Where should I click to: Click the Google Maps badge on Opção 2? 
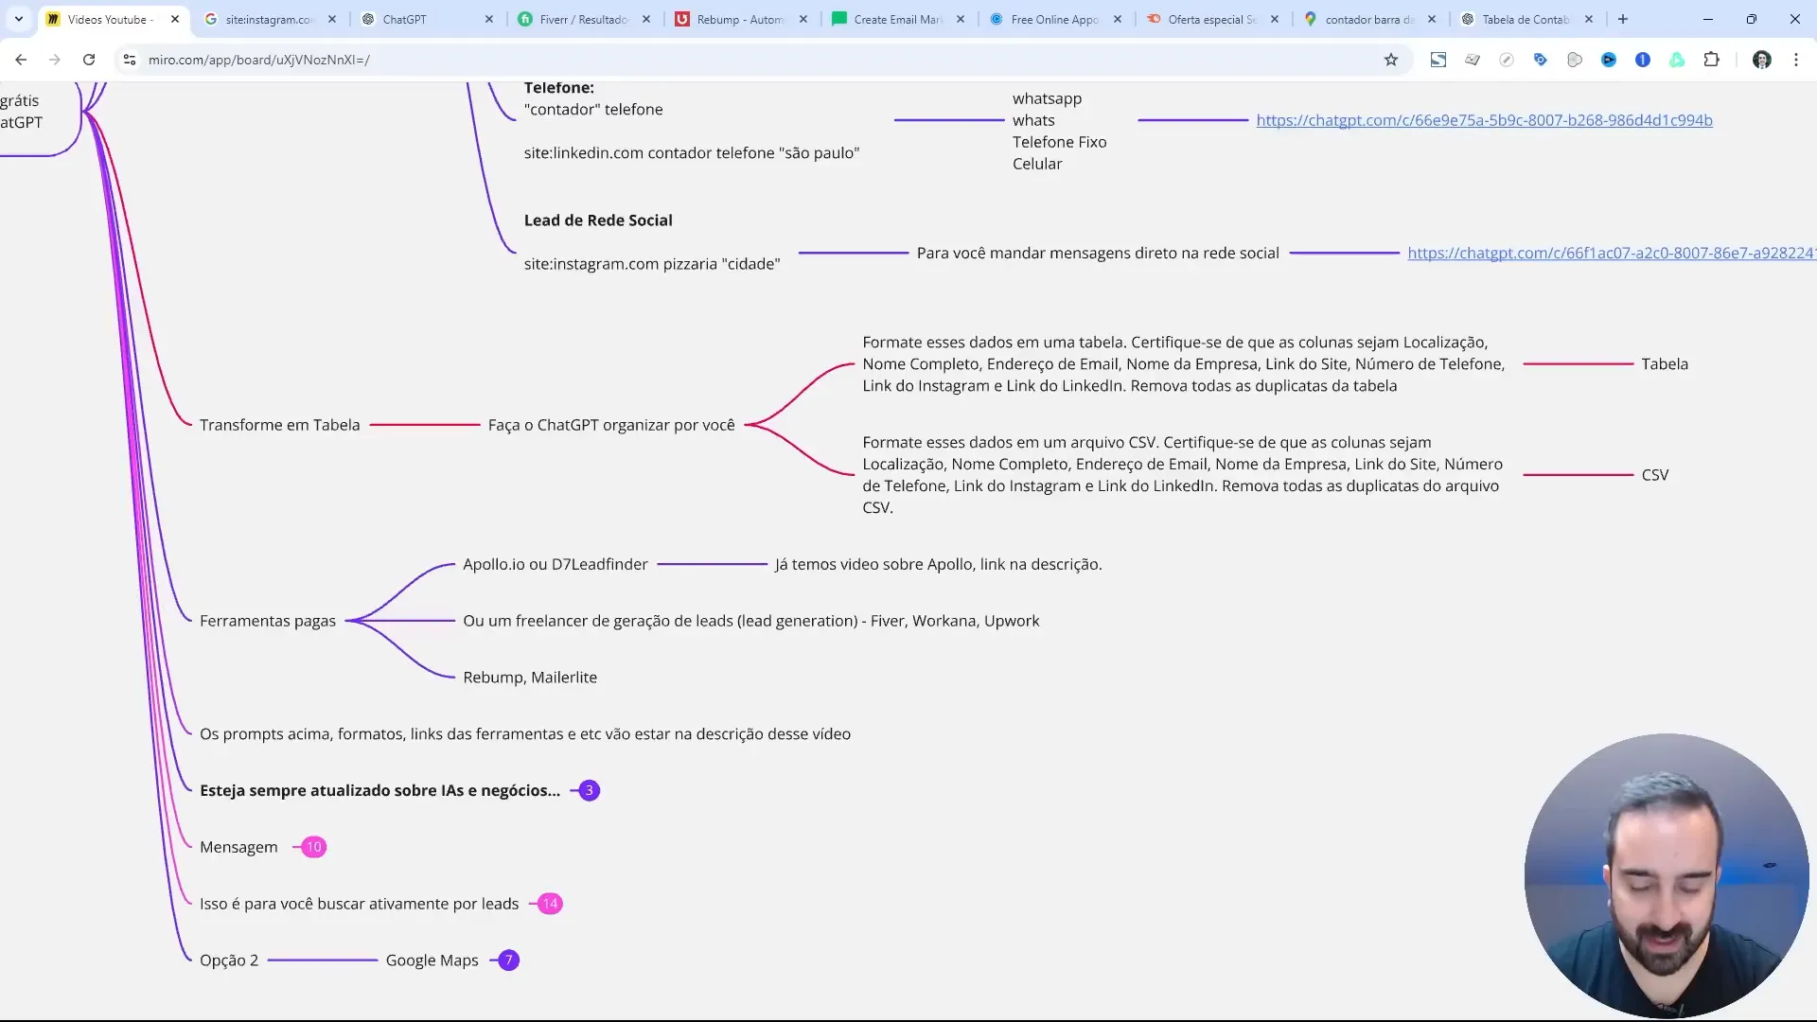point(509,960)
